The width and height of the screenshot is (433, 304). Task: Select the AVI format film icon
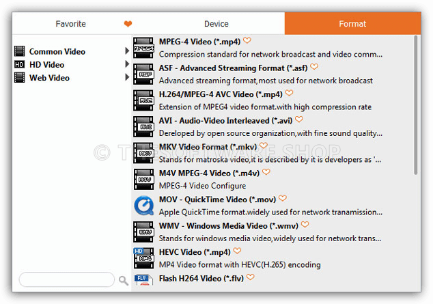(x=143, y=127)
